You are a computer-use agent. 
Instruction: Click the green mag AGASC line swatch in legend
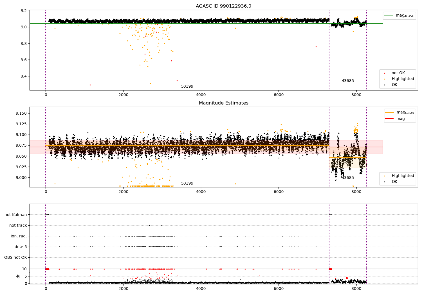389,15
